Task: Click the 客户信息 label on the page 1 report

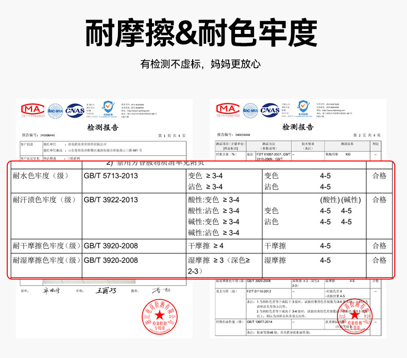Action: coord(27,144)
